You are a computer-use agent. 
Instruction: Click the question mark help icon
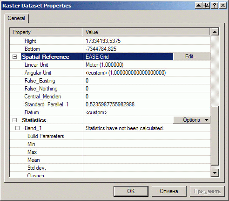215,6
